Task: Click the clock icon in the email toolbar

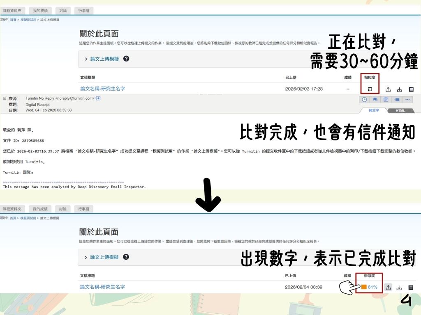Action: [365, 99]
